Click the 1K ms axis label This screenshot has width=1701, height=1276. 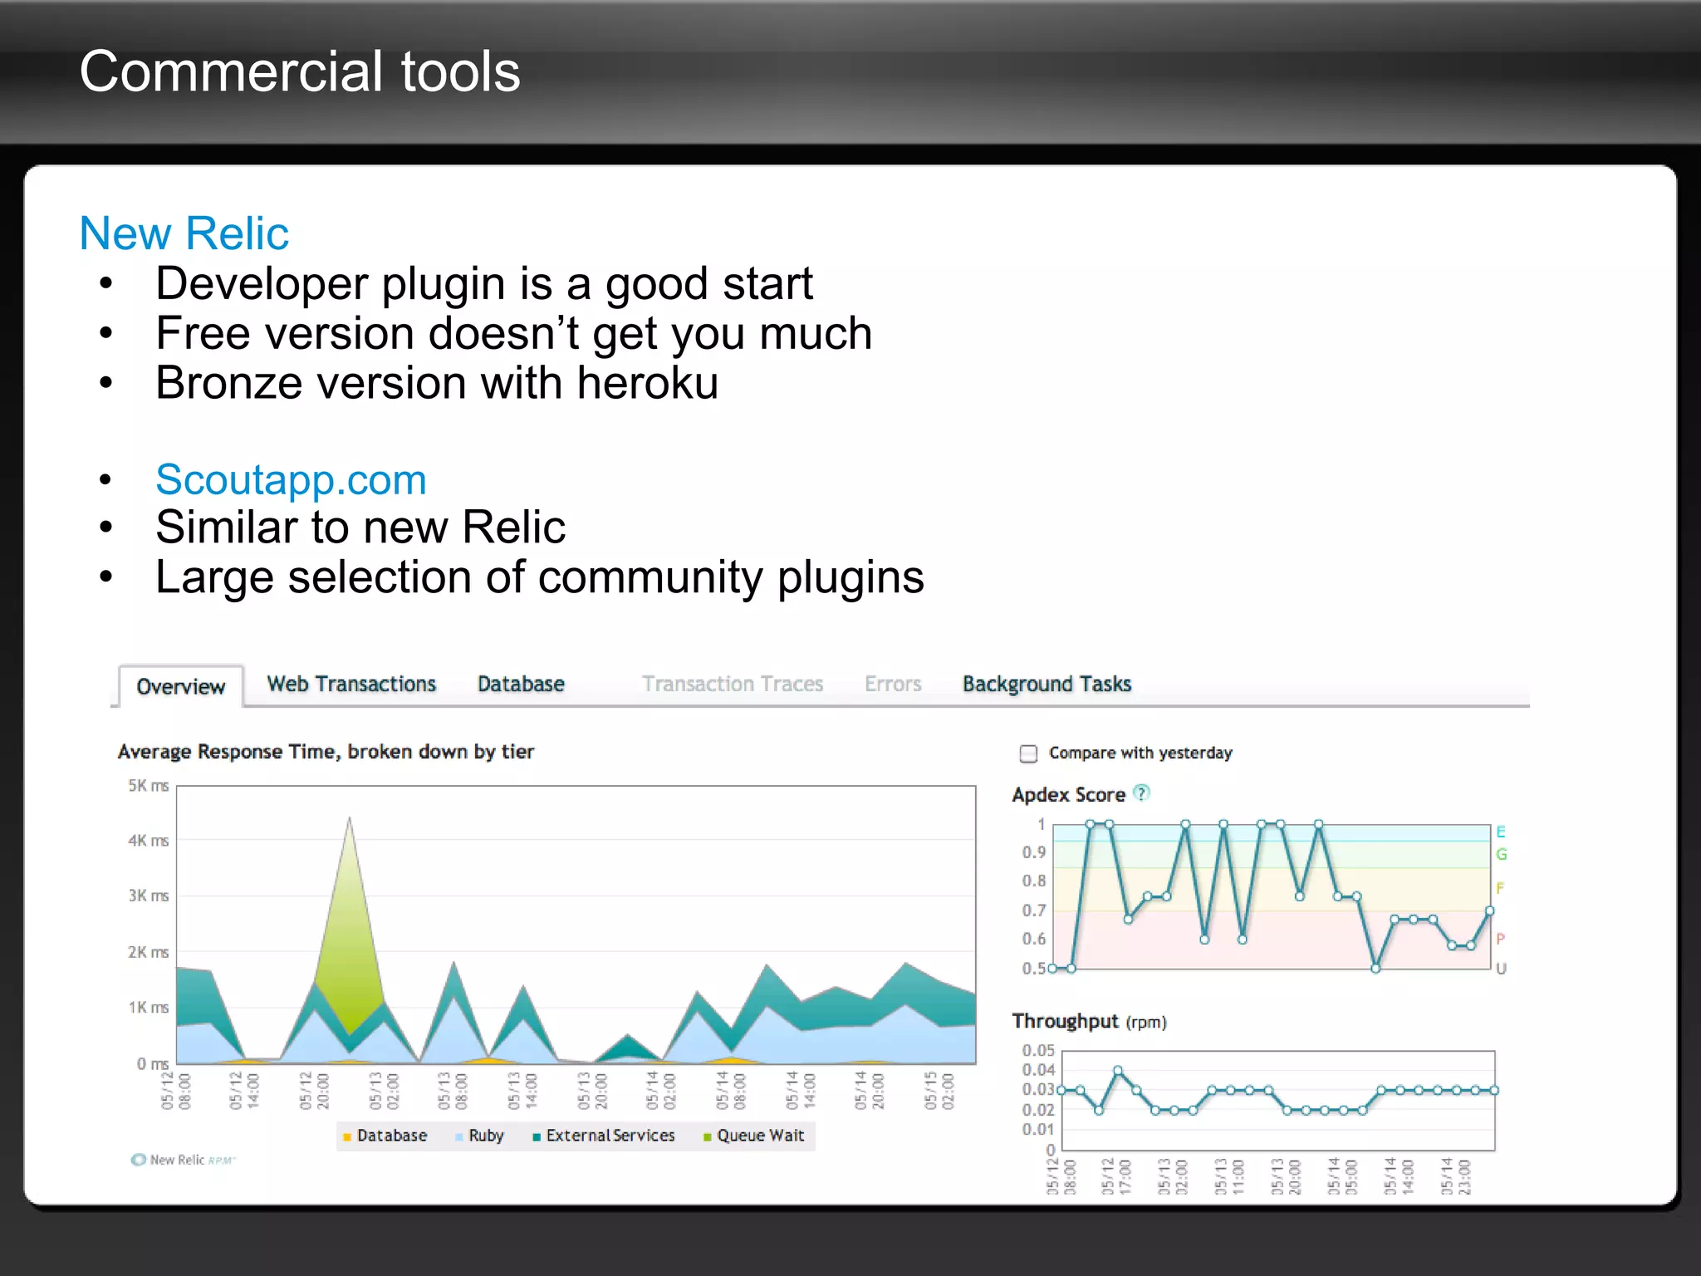tap(148, 1007)
